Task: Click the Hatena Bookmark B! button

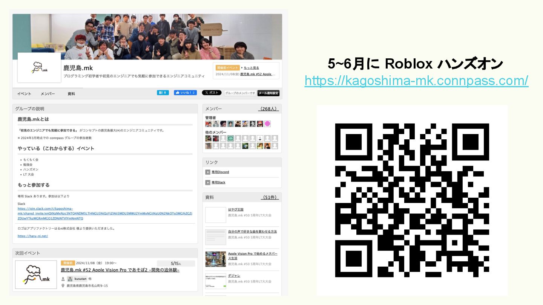Action: coord(163,93)
